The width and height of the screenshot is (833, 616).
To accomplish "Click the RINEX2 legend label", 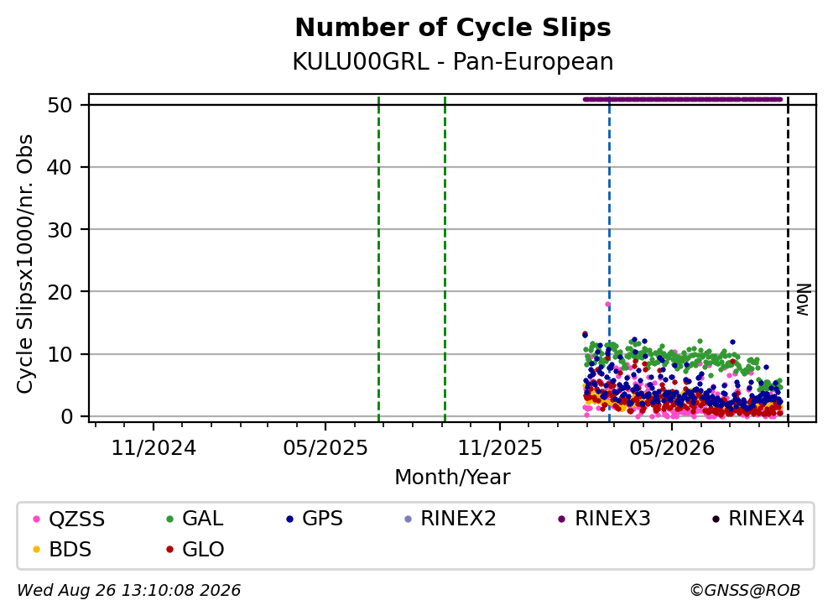I will click(459, 519).
